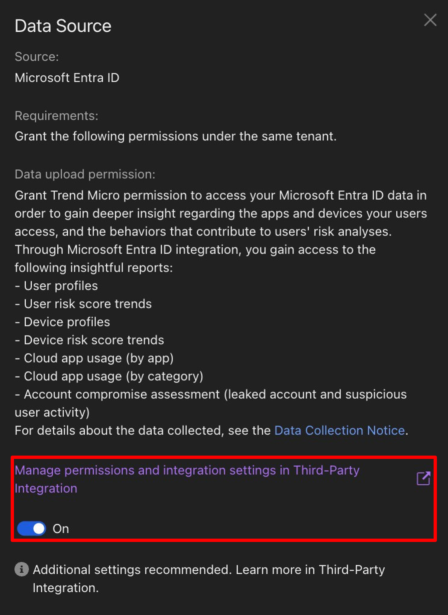Select the Microsoft Entra ID source name

pos(67,78)
